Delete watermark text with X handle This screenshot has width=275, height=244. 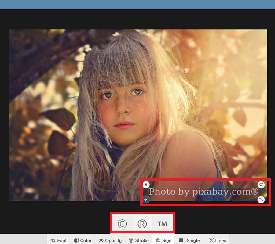click(x=146, y=185)
